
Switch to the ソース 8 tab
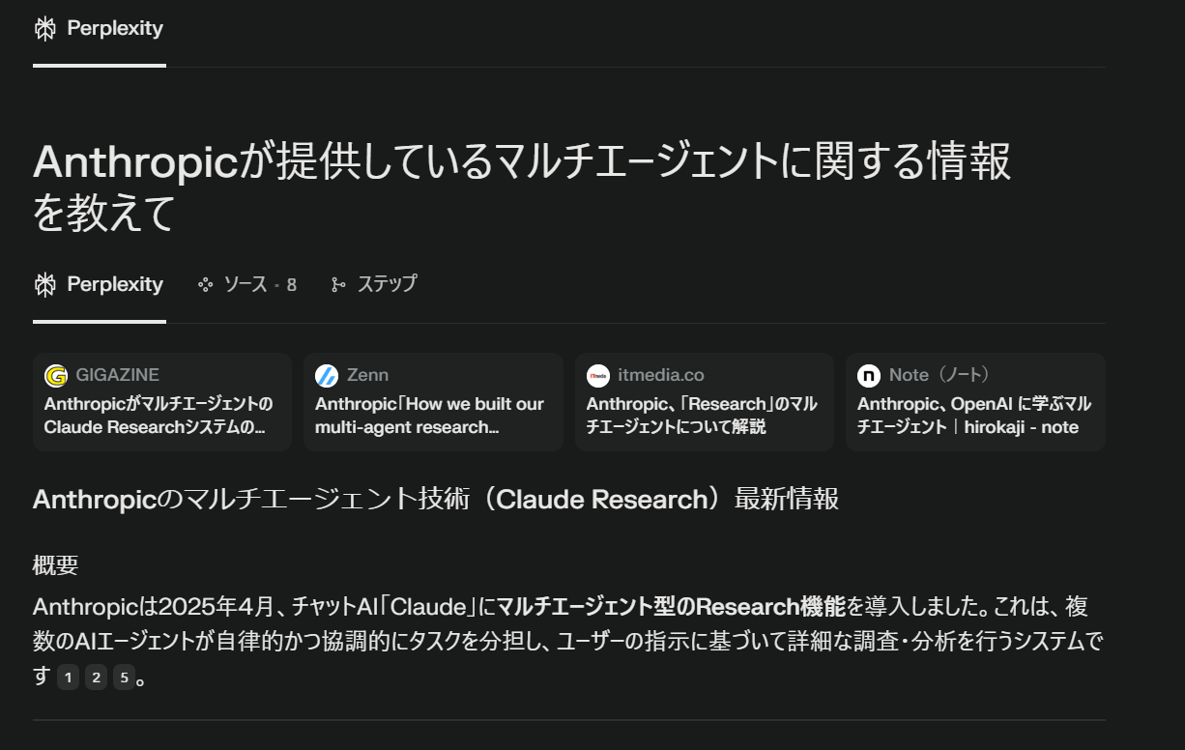246,285
